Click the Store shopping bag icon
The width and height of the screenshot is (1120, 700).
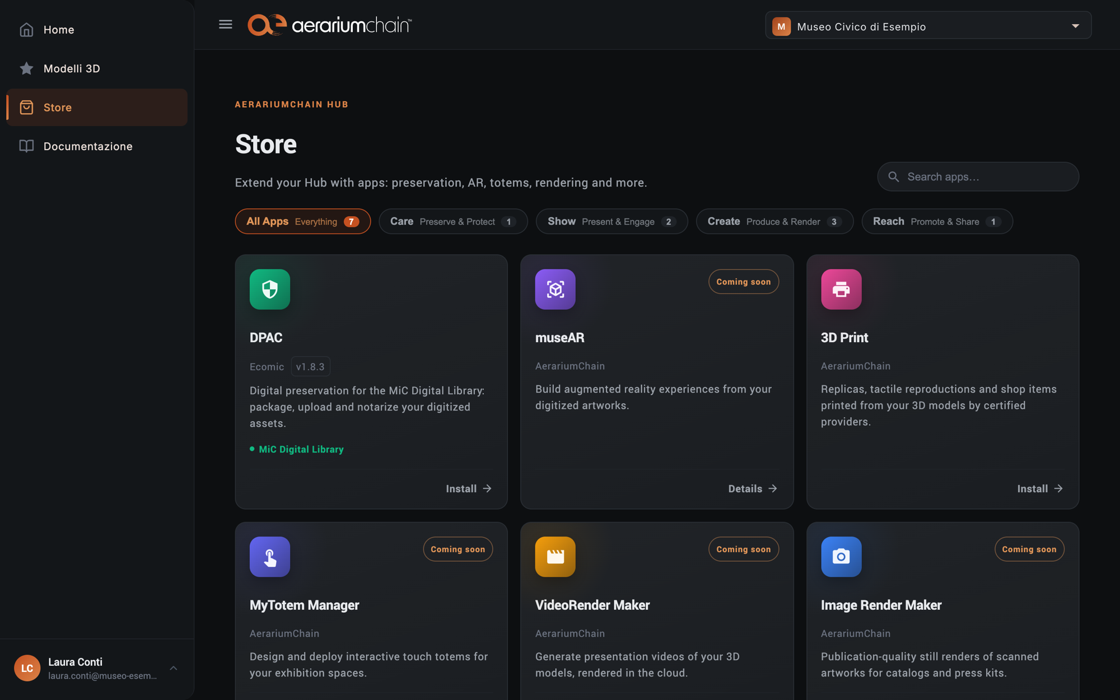point(26,107)
